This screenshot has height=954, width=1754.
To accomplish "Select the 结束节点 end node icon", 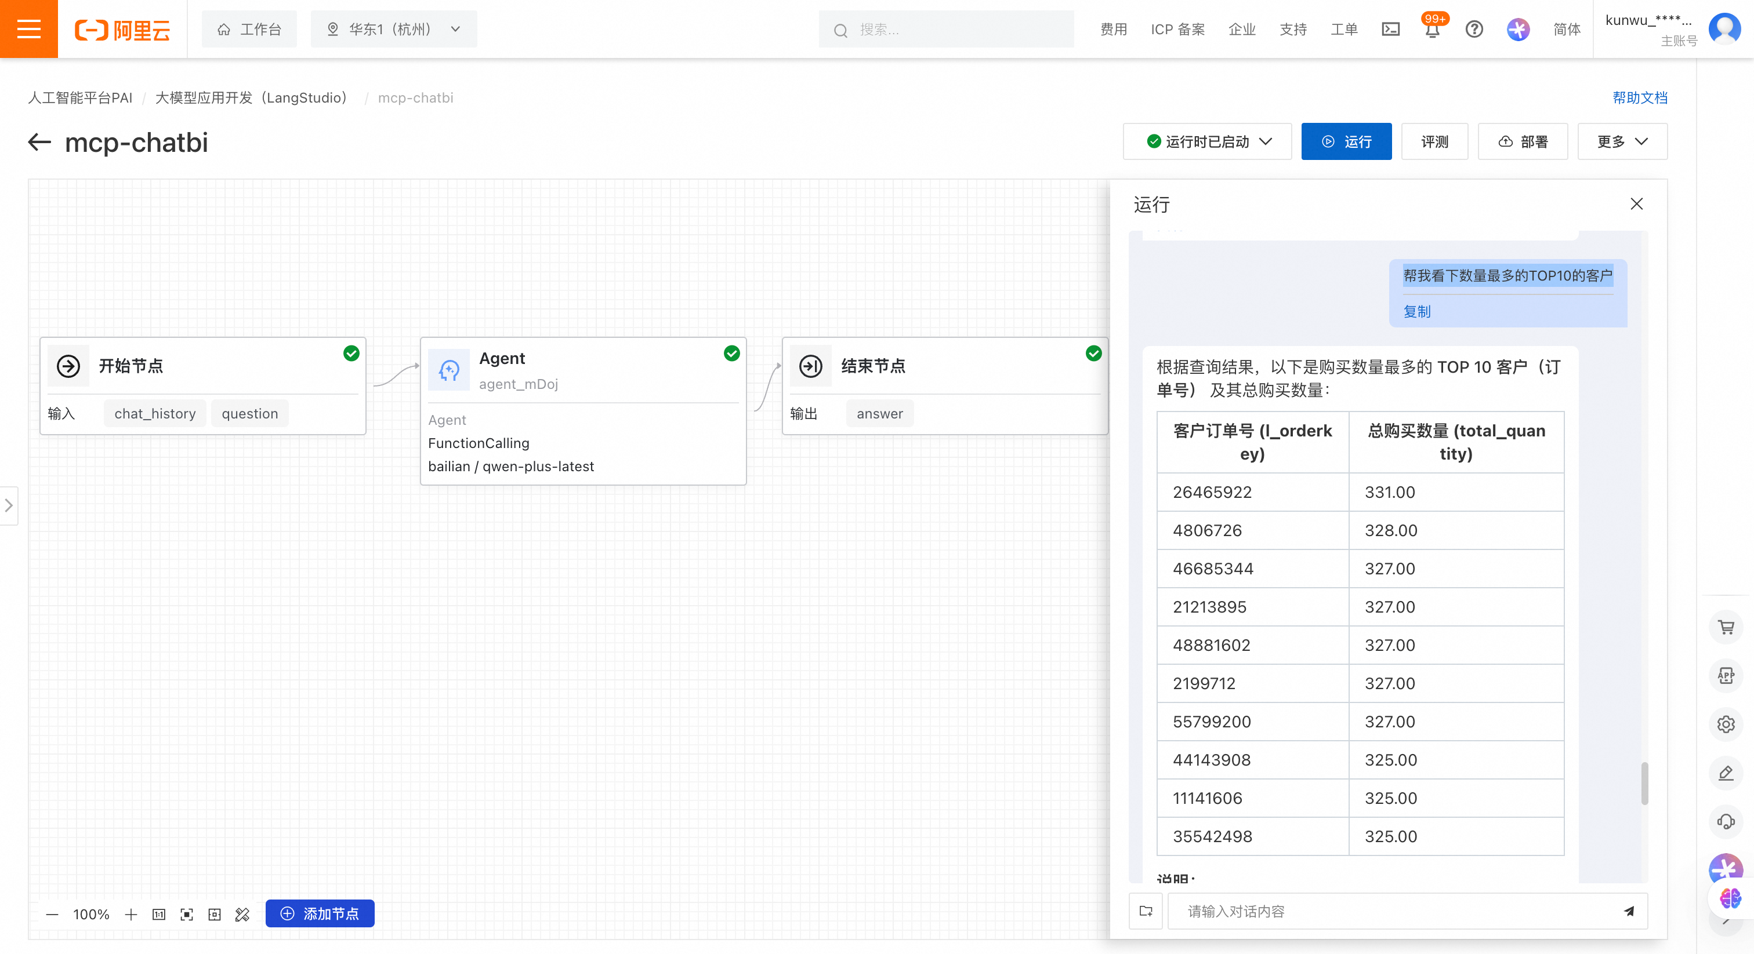I will [810, 366].
